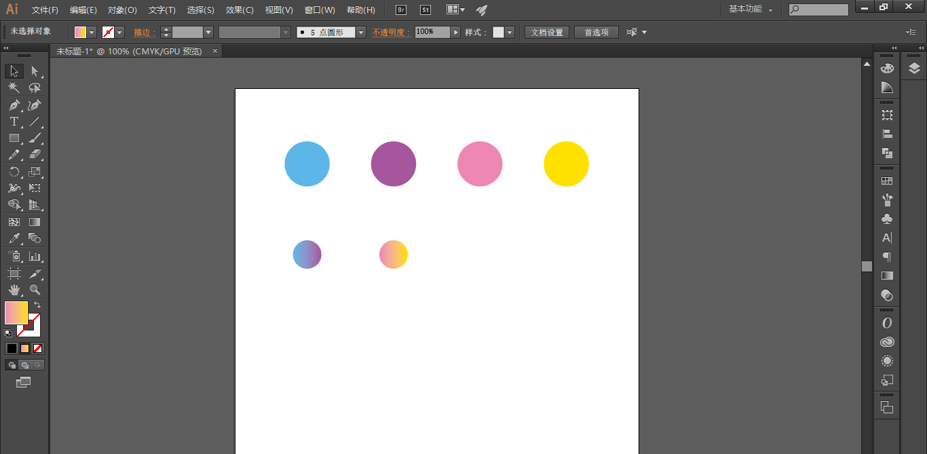
Task: Pick the Magic Wand tool
Action: pos(14,88)
